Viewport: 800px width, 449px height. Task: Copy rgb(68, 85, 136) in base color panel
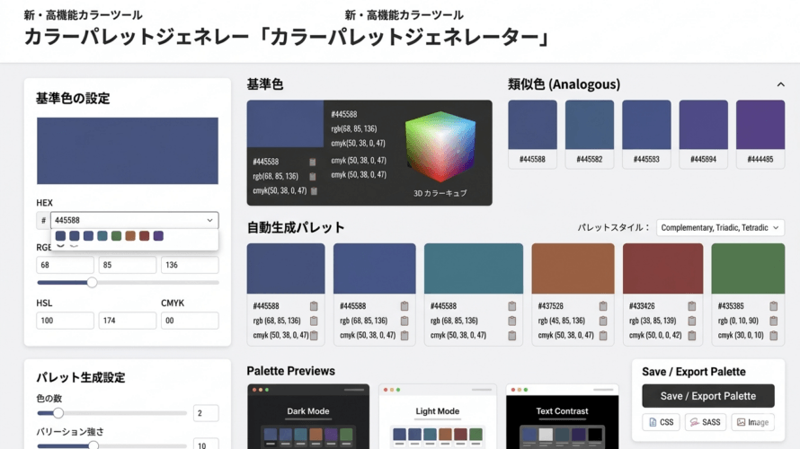(x=312, y=176)
